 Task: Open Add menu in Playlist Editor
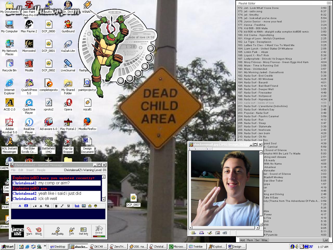coord(242,240)
